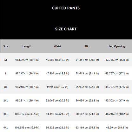Screen dimensions: 132x132
Task: Select the Hip column header
Action: click(x=87, y=46)
